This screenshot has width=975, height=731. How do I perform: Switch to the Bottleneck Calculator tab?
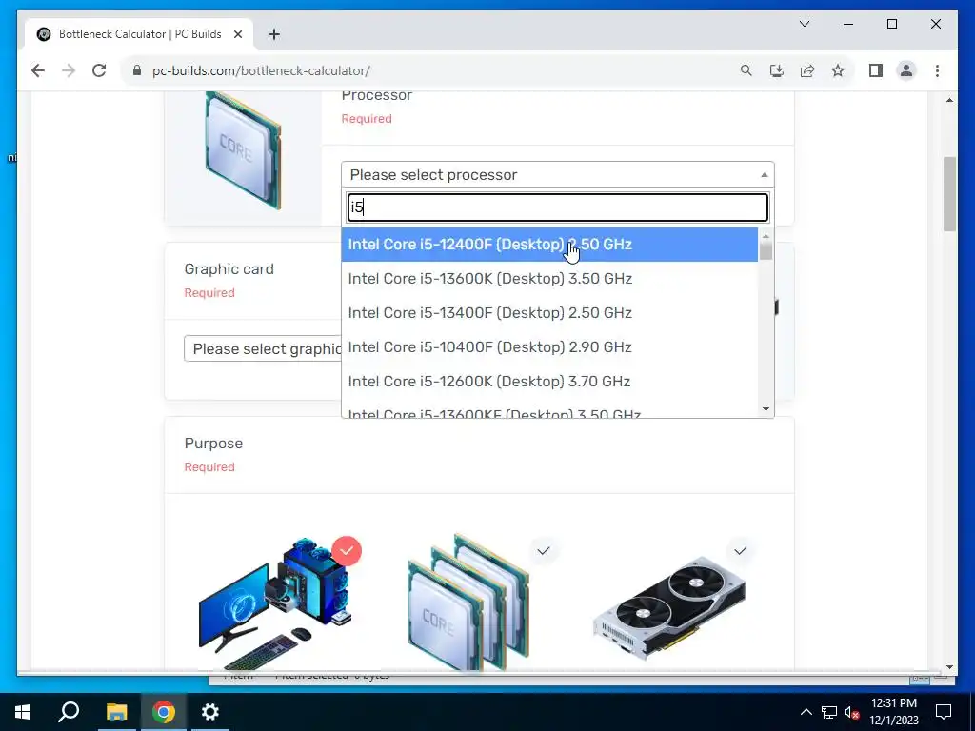[139, 34]
